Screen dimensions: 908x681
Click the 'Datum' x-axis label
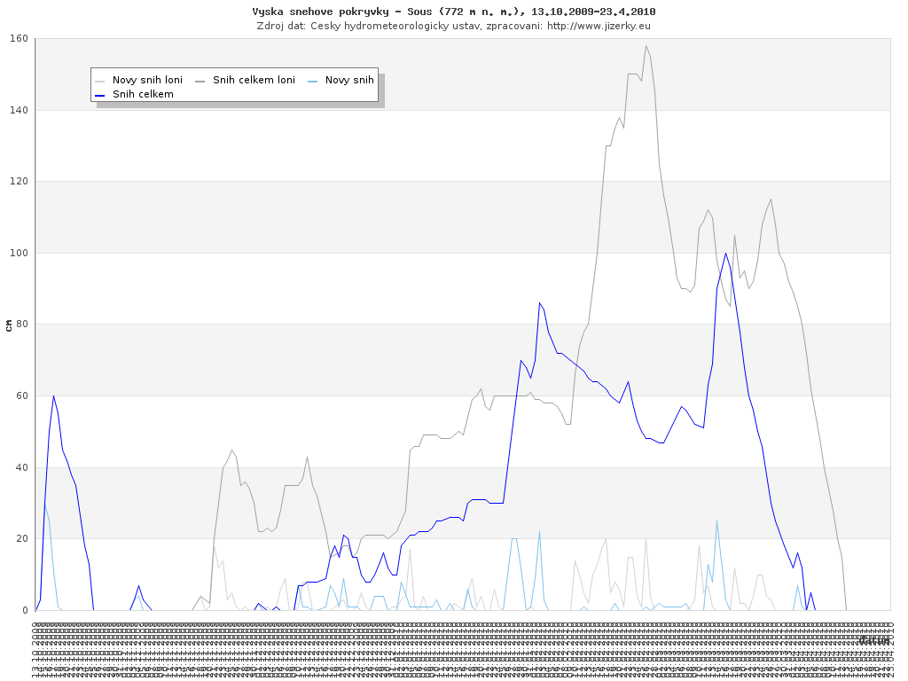tap(873, 639)
